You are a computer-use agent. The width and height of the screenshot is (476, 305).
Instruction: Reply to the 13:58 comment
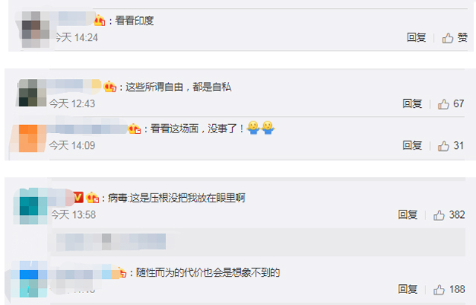tap(408, 215)
